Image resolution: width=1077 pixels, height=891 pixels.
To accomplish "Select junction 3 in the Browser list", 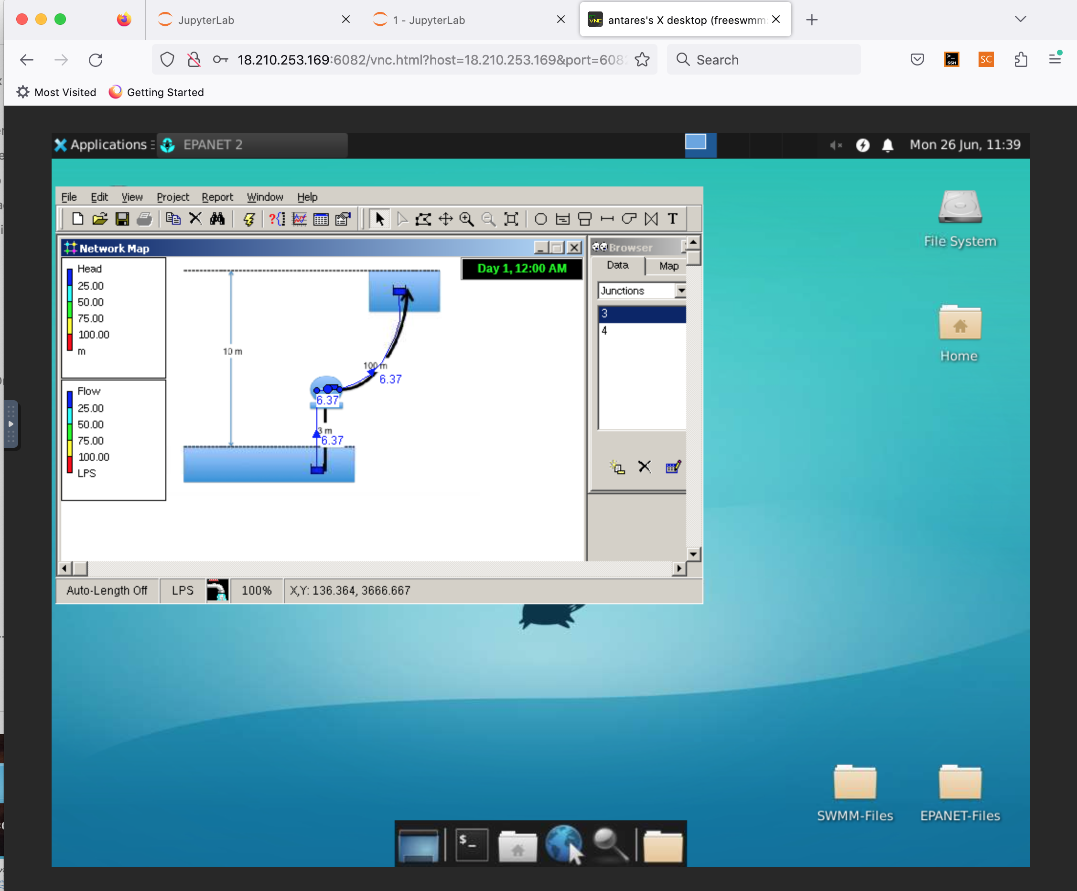I will pos(642,314).
